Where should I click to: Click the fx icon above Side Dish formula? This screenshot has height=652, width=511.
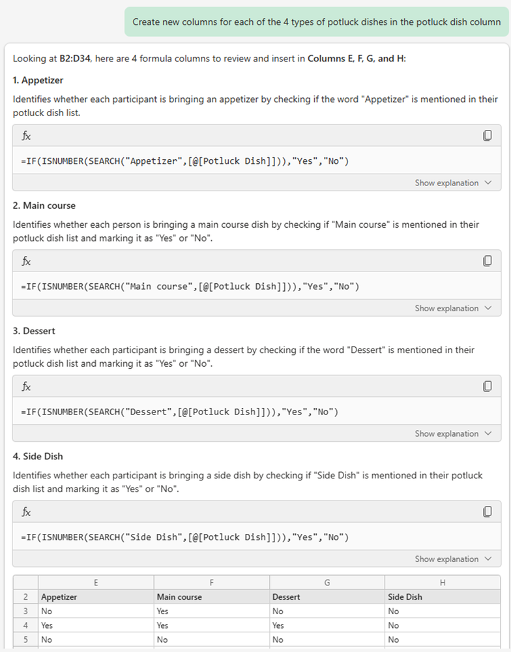(26, 512)
